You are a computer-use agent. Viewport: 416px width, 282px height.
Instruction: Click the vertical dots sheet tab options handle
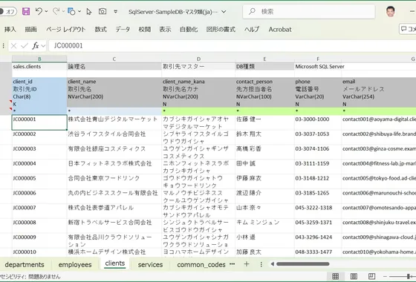261,264
